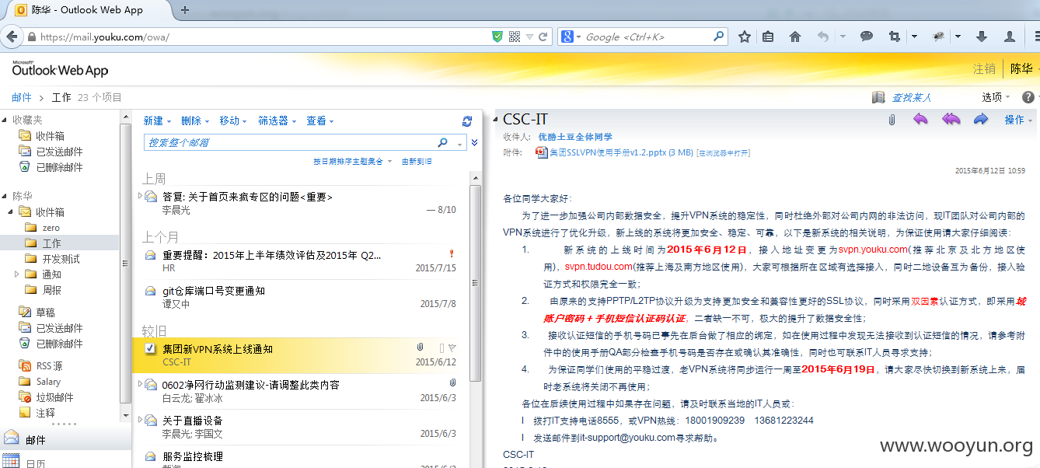Viewport: 1040px width, 468px height.
Task: Flag the 集团新VPN系统上线通知 message
Action: click(453, 348)
